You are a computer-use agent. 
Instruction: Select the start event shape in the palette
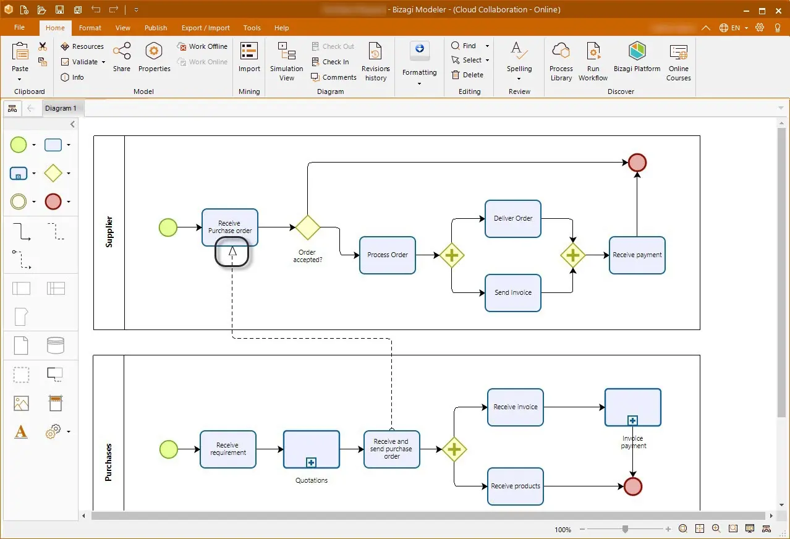pyautogui.click(x=19, y=145)
